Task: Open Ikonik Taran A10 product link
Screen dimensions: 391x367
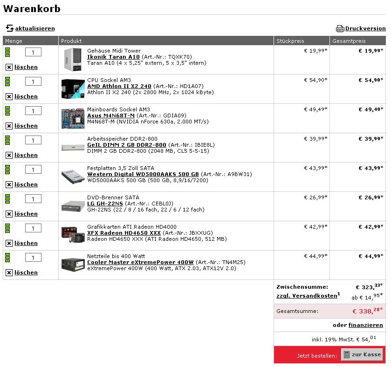Action: pyautogui.click(x=113, y=57)
